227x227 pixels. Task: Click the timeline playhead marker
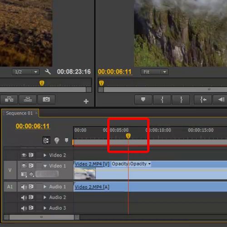pyautogui.click(x=128, y=136)
